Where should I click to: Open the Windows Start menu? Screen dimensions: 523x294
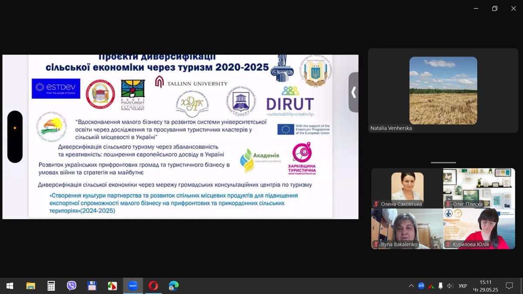coord(10,286)
